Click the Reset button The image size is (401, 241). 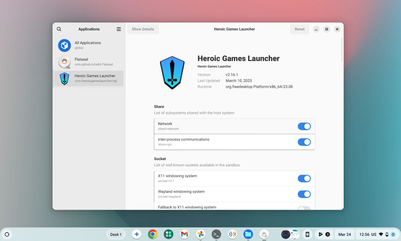tap(300, 29)
